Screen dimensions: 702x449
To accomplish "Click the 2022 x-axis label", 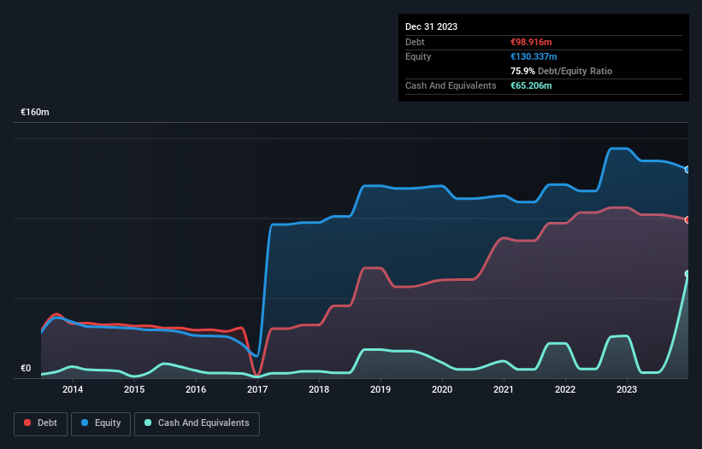I will tap(565, 389).
